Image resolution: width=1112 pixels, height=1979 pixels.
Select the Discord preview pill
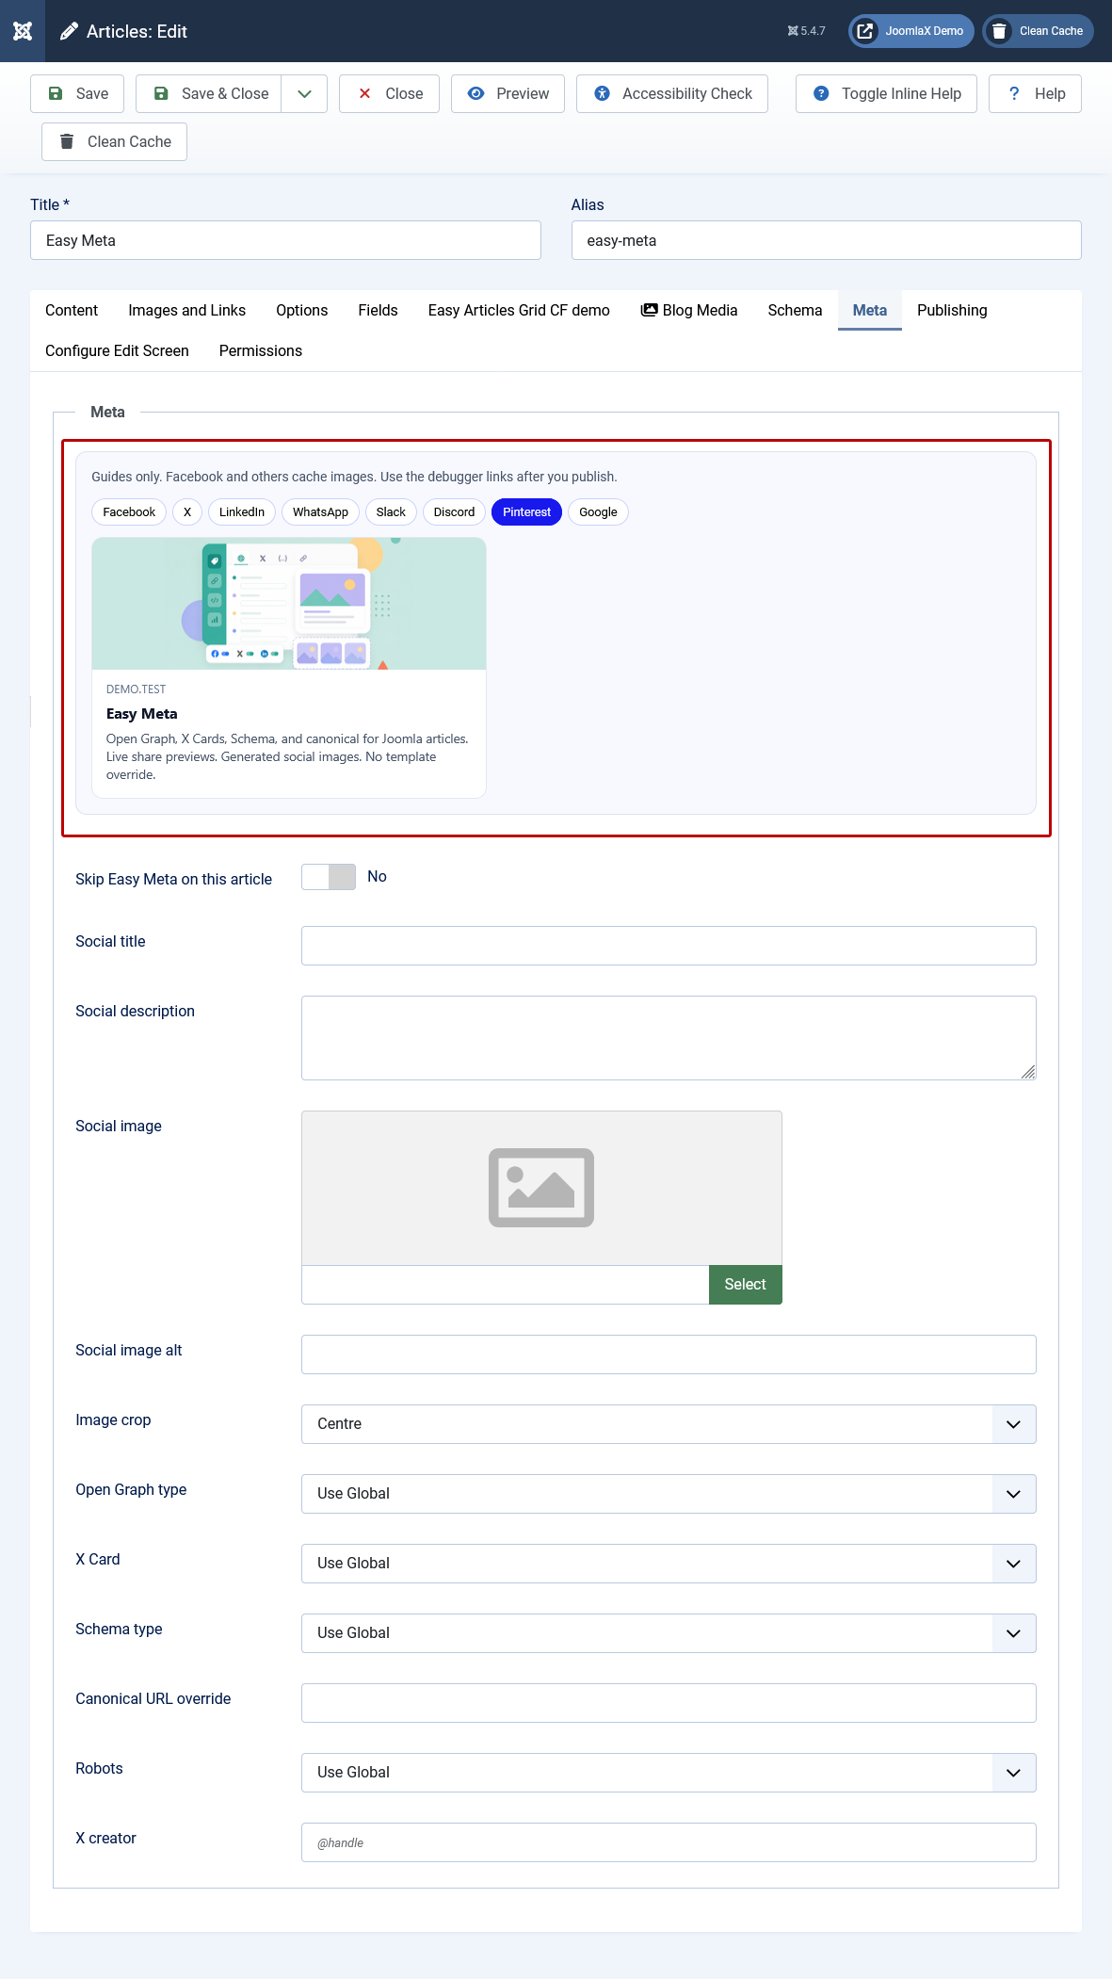[454, 512]
